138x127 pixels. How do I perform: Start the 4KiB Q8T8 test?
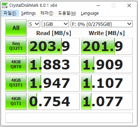[x=16, y=65]
